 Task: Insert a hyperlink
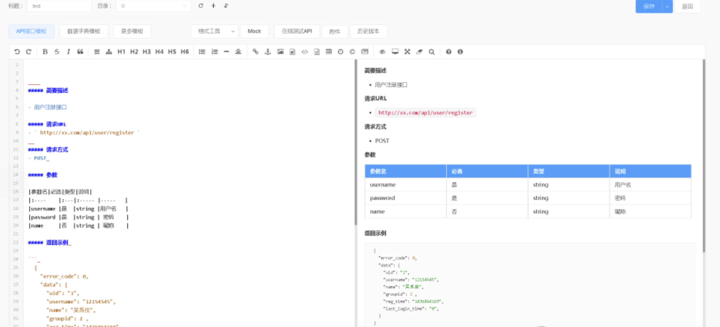[x=255, y=52]
